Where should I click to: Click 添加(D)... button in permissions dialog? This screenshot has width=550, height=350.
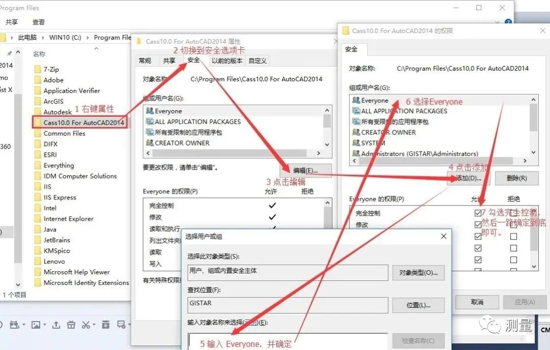(469, 179)
